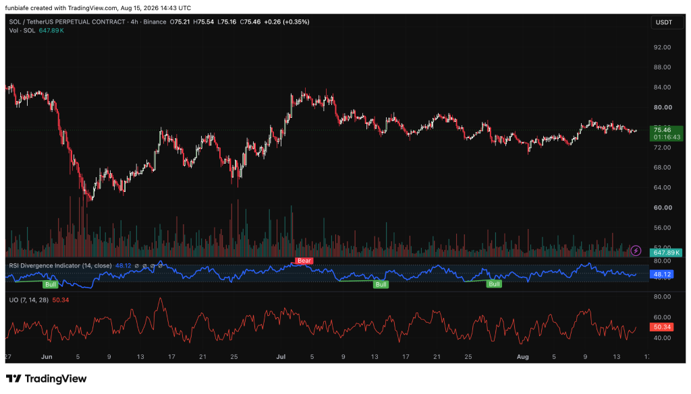Click the 84.00 price scale label
The width and height of the screenshot is (691, 394).
[663, 87]
